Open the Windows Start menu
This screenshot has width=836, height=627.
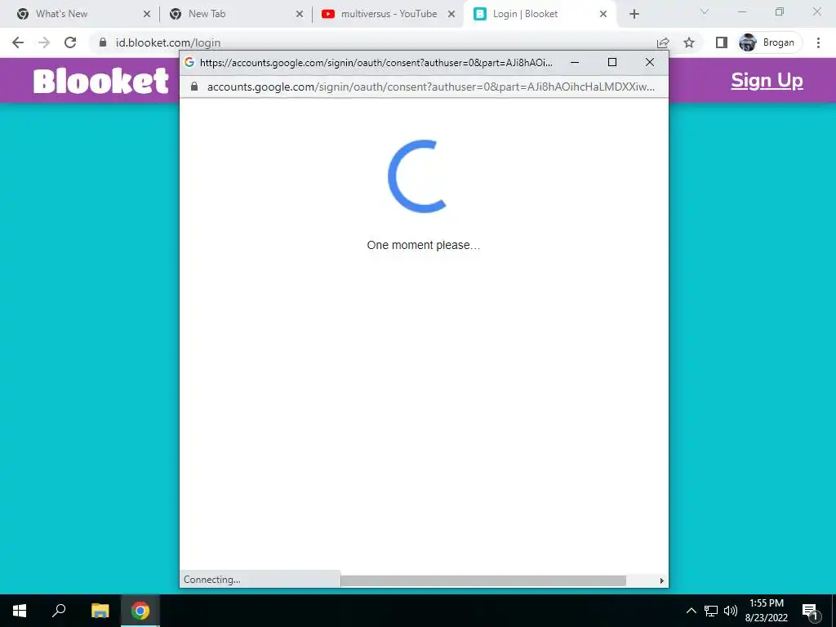(20, 611)
